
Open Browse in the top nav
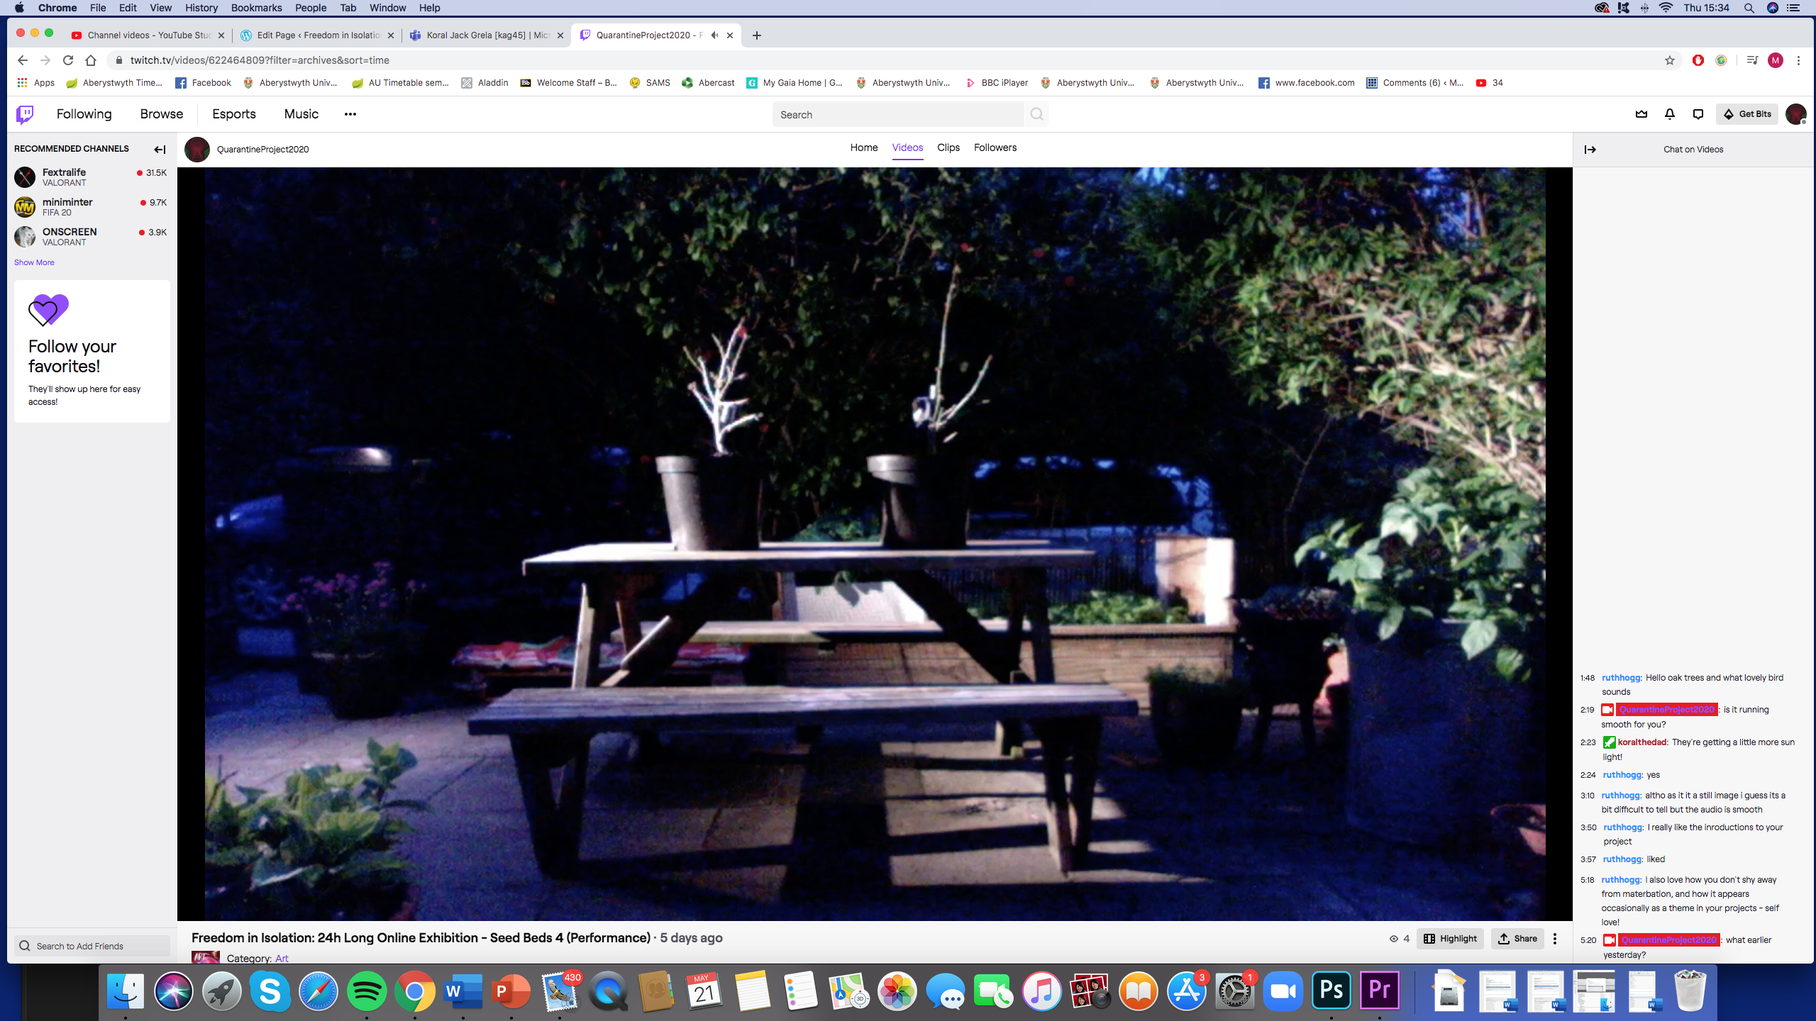pyautogui.click(x=162, y=114)
